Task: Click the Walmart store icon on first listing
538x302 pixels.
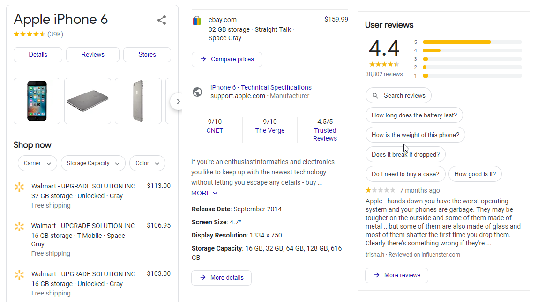Action: click(x=19, y=187)
